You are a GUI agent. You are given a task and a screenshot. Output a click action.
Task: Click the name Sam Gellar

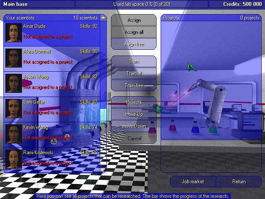[x=34, y=102]
